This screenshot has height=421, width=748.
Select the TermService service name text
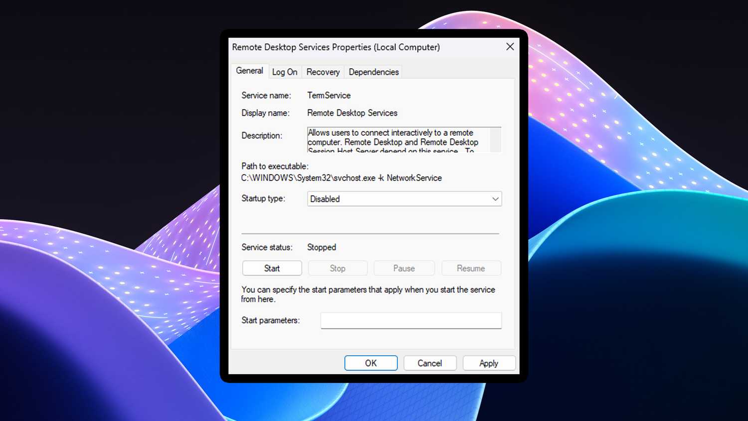pos(329,95)
